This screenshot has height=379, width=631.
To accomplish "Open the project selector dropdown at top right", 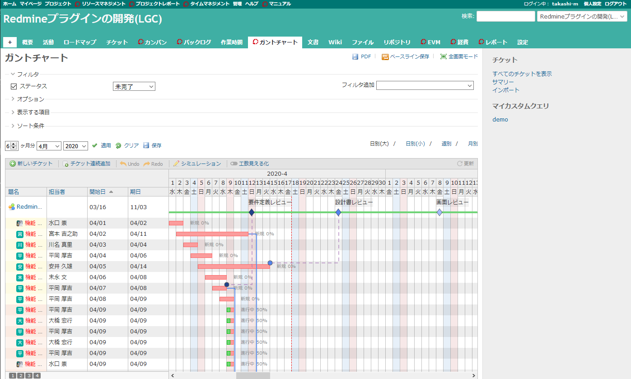I will (x=582, y=16).
